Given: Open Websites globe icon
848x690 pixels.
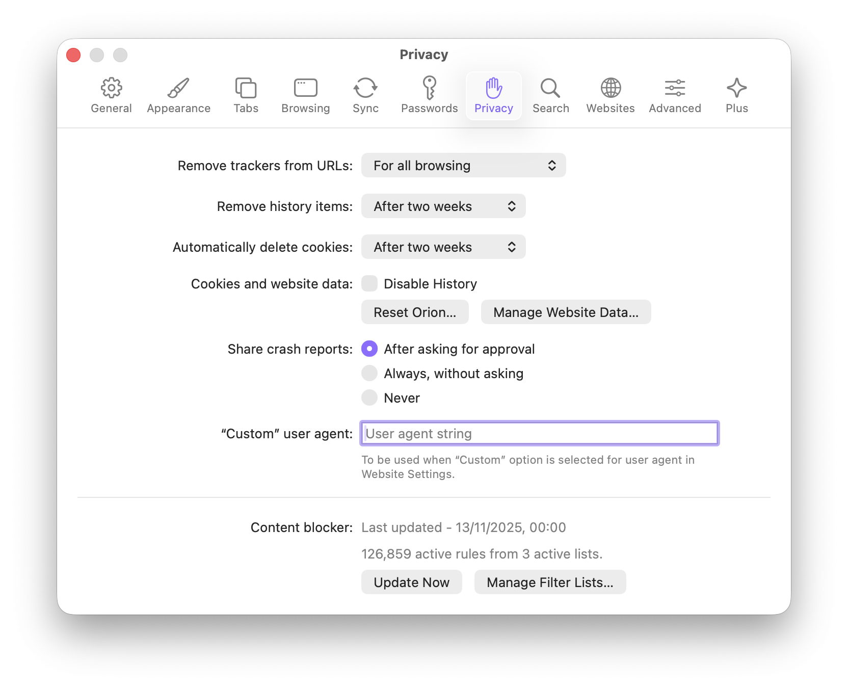Looking at the screenshot, I should [x=610, y=88].
